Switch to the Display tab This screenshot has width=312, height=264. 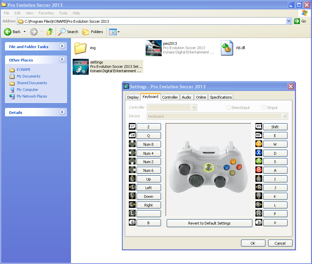(x=133, y=97)
